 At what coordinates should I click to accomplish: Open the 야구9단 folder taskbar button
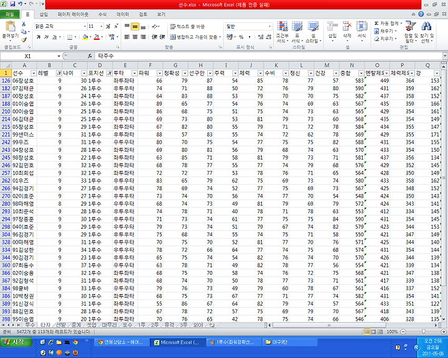291,342
